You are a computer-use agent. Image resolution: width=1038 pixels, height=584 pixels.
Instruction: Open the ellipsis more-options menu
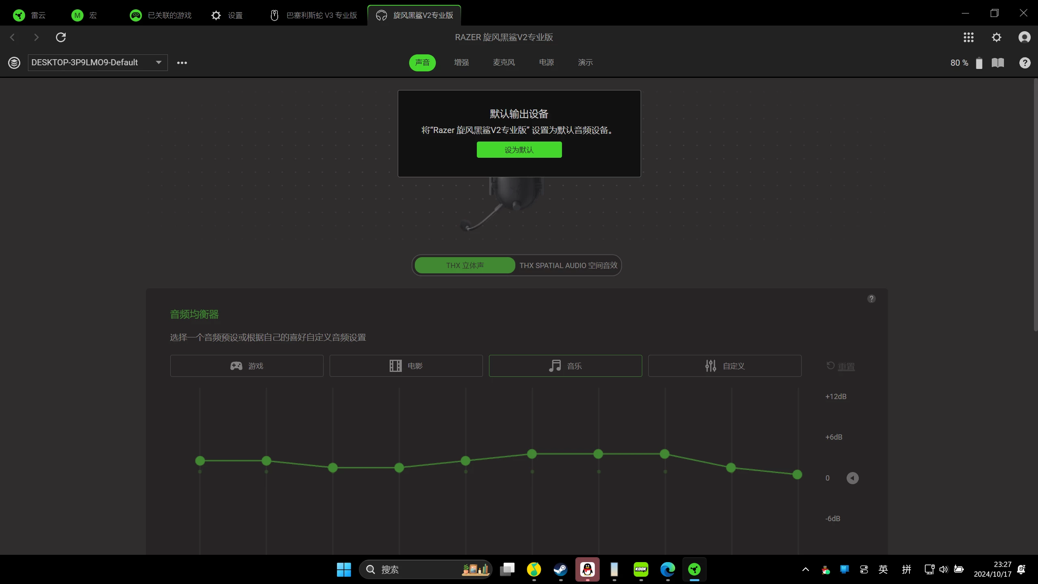tap(181, 62)
